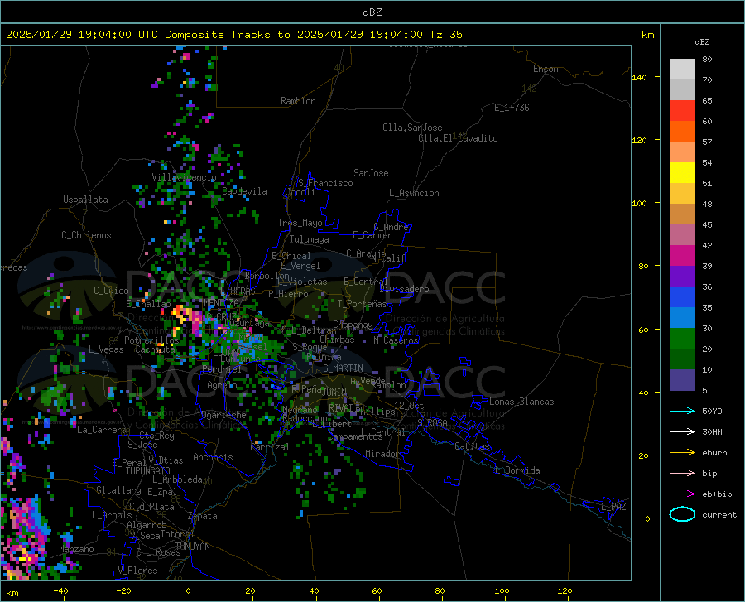The width and height of the screenshot is (745, 602).
Task: Click the T_Porteñas map label
Action: [x=362, y=304]
